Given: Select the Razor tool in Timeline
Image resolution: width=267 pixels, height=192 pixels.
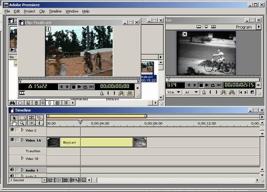Looking at the screenshot, I should pos(40,118).
